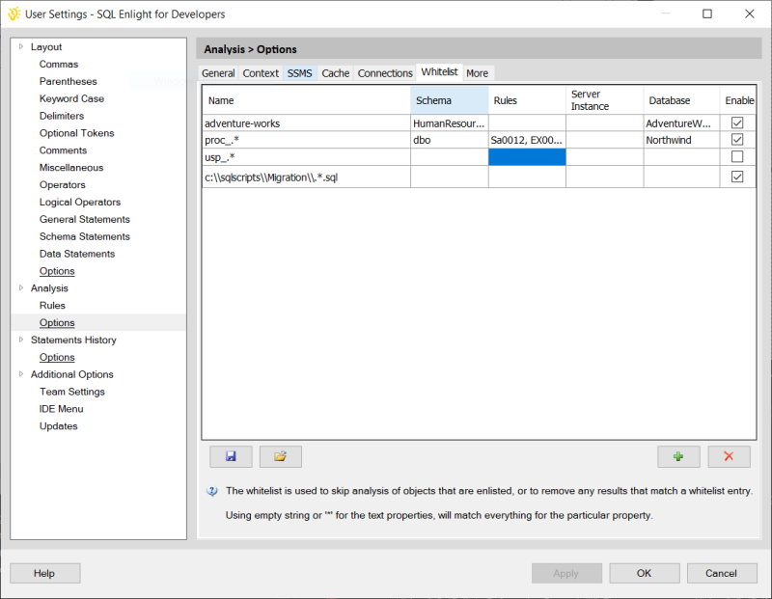Select Comments tree item
772x599 pixels.
63,150
